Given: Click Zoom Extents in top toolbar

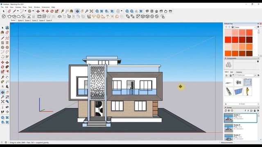Looking at the screenshot, I should (91, 11).
